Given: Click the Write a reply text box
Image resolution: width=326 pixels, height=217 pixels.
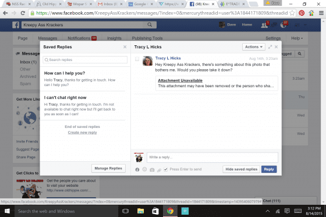Looking at the screenshot, I should tap(212, 157).
